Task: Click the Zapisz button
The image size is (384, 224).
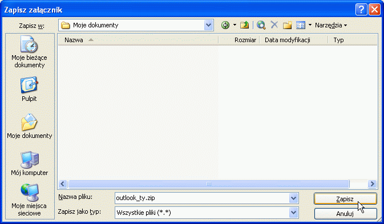Action: tap(345, 199)
